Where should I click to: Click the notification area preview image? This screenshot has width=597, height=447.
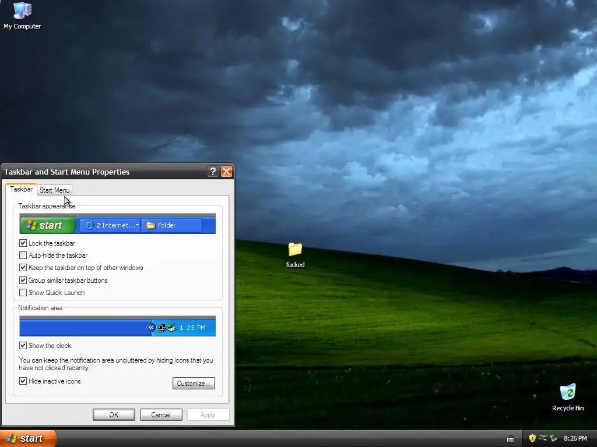117,326
